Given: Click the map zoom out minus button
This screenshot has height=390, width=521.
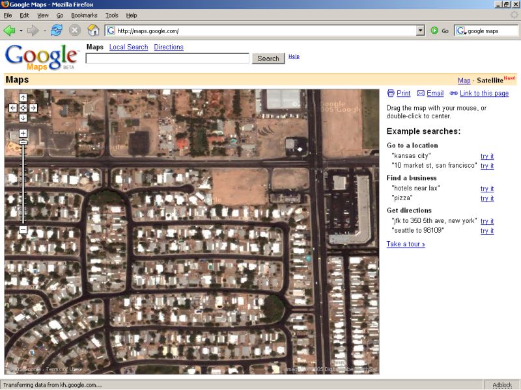Looking at the screenshot, I should pos(23,230).
